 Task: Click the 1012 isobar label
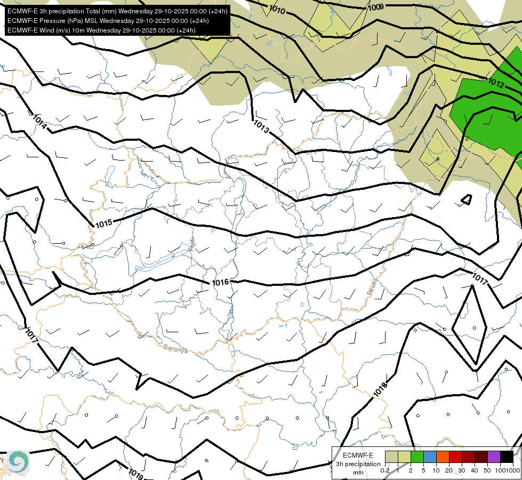pos(496,83)
